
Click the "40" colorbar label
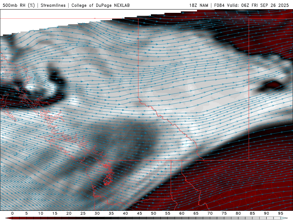(125, 213)
